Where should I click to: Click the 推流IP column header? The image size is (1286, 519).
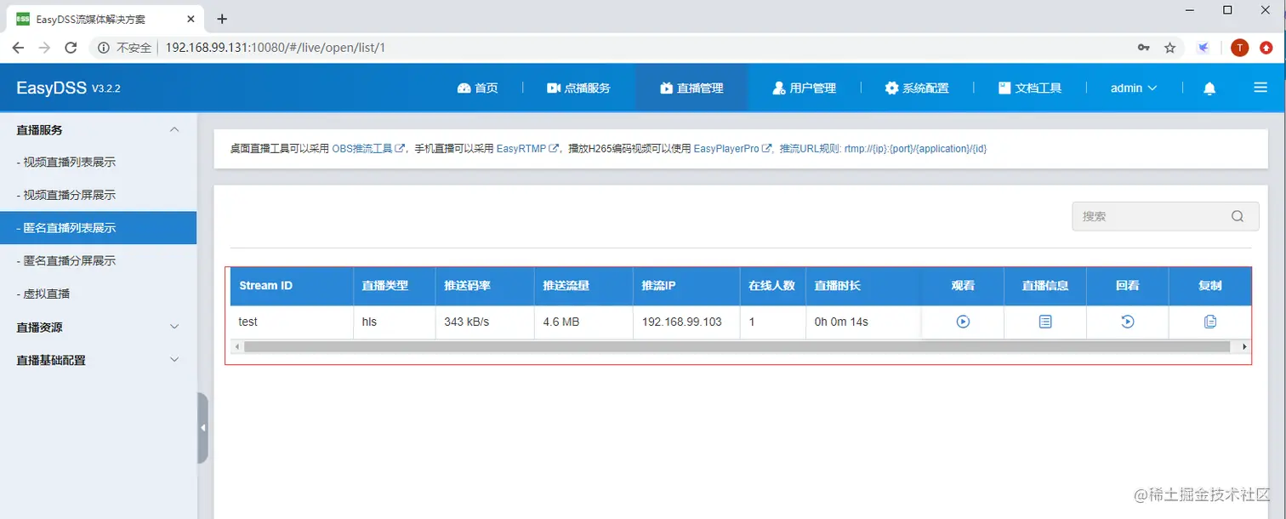686,286
